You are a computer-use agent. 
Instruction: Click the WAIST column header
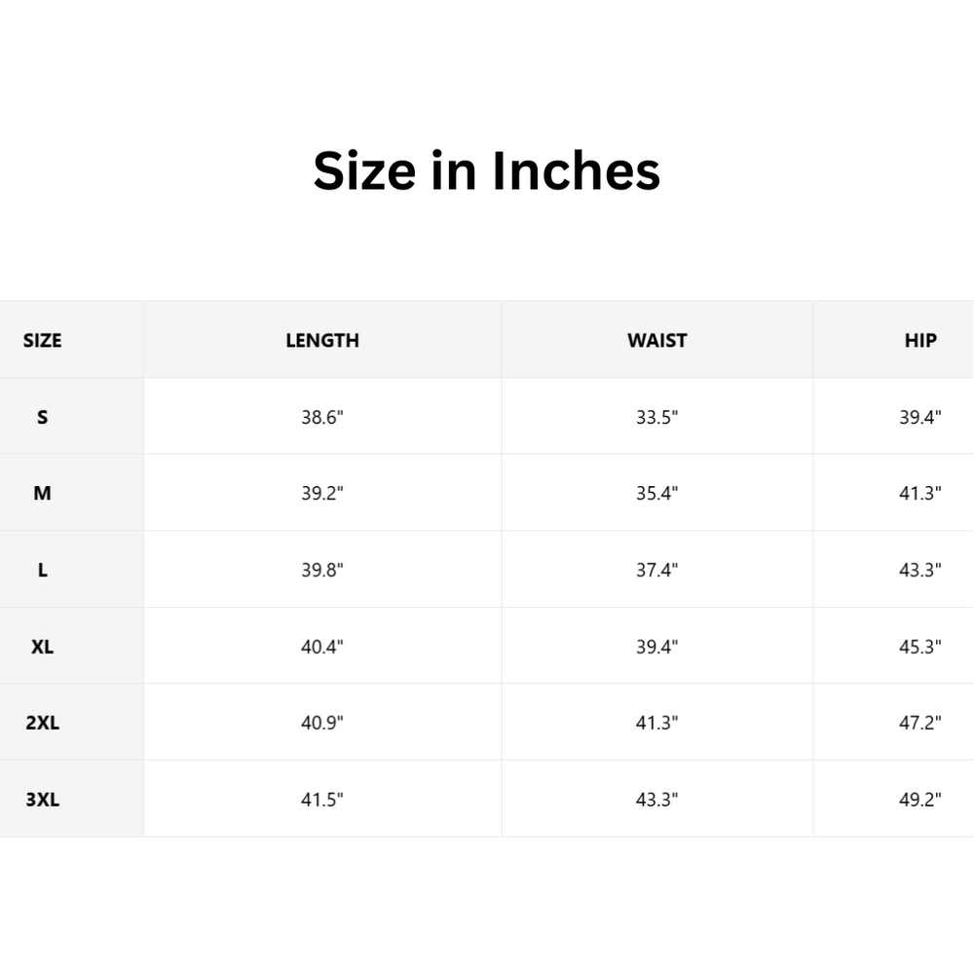(x=657, y=340)
